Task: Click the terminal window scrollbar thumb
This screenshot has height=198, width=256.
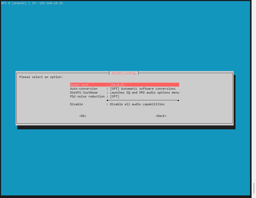Action: pos(254,188)
